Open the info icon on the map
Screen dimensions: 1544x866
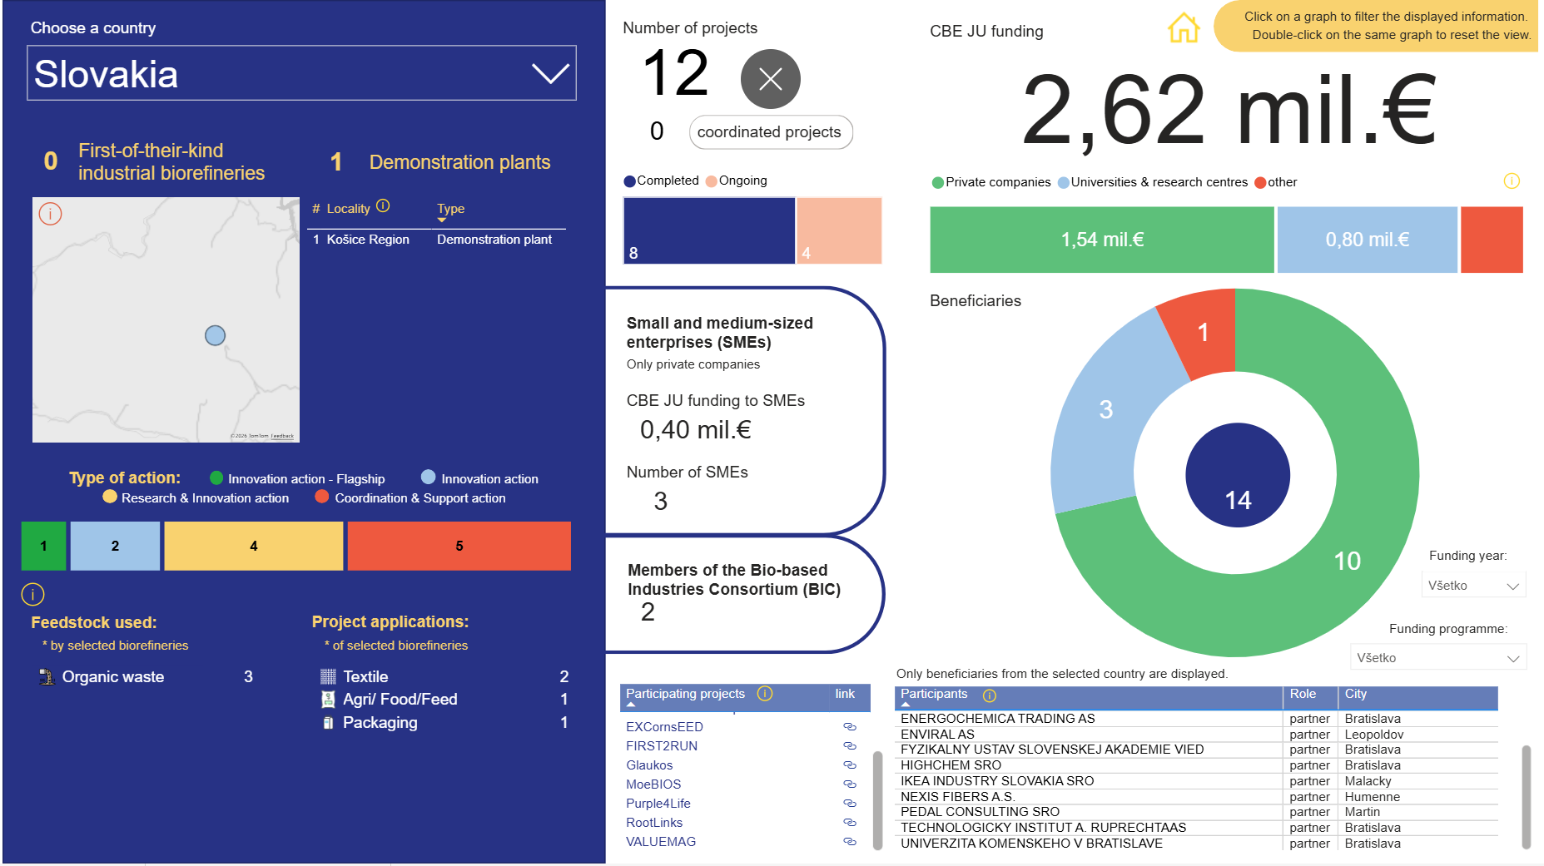click(x=50, y=214)
